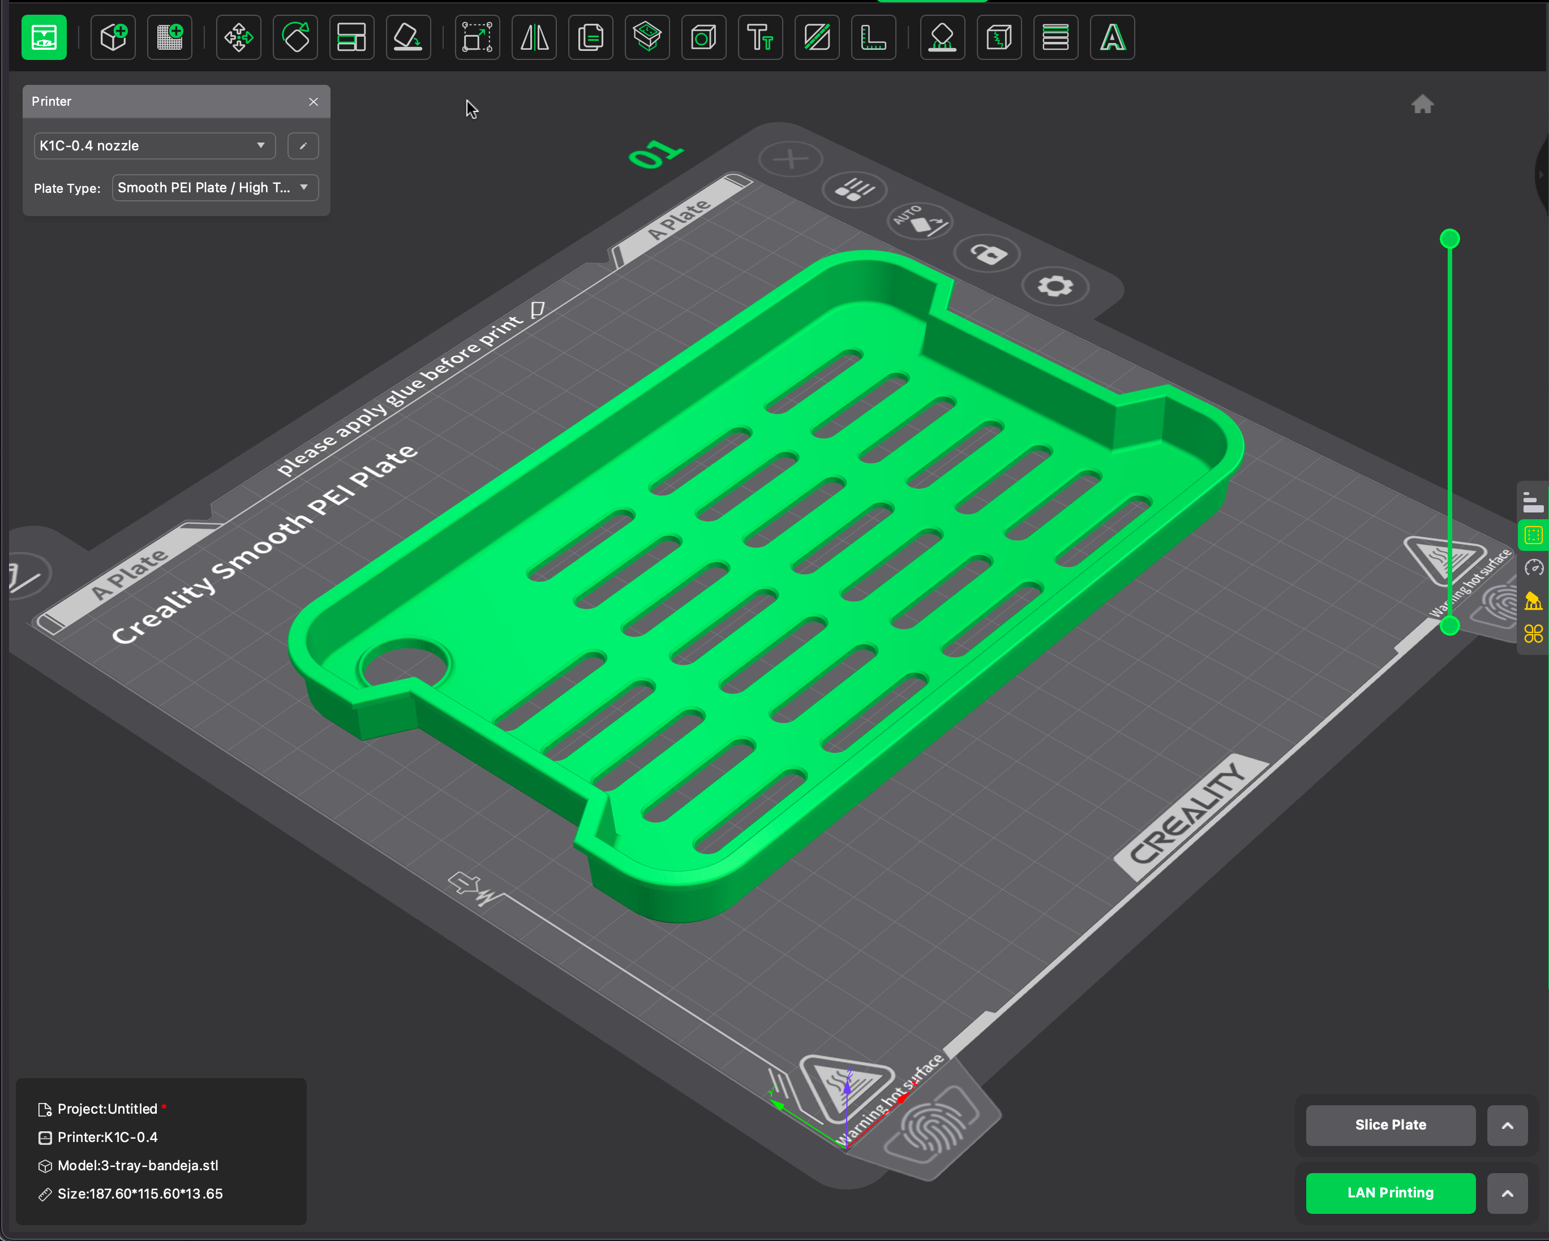Click the Add plate plus icon
The width and height of the screenshot is (1549, 1241).
790,159
